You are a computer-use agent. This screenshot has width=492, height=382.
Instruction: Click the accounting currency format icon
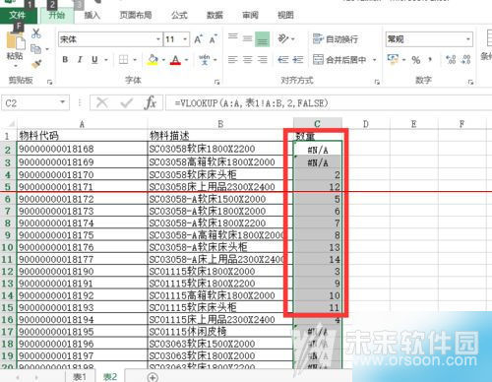pyautogui.click(x=393, y=59)
